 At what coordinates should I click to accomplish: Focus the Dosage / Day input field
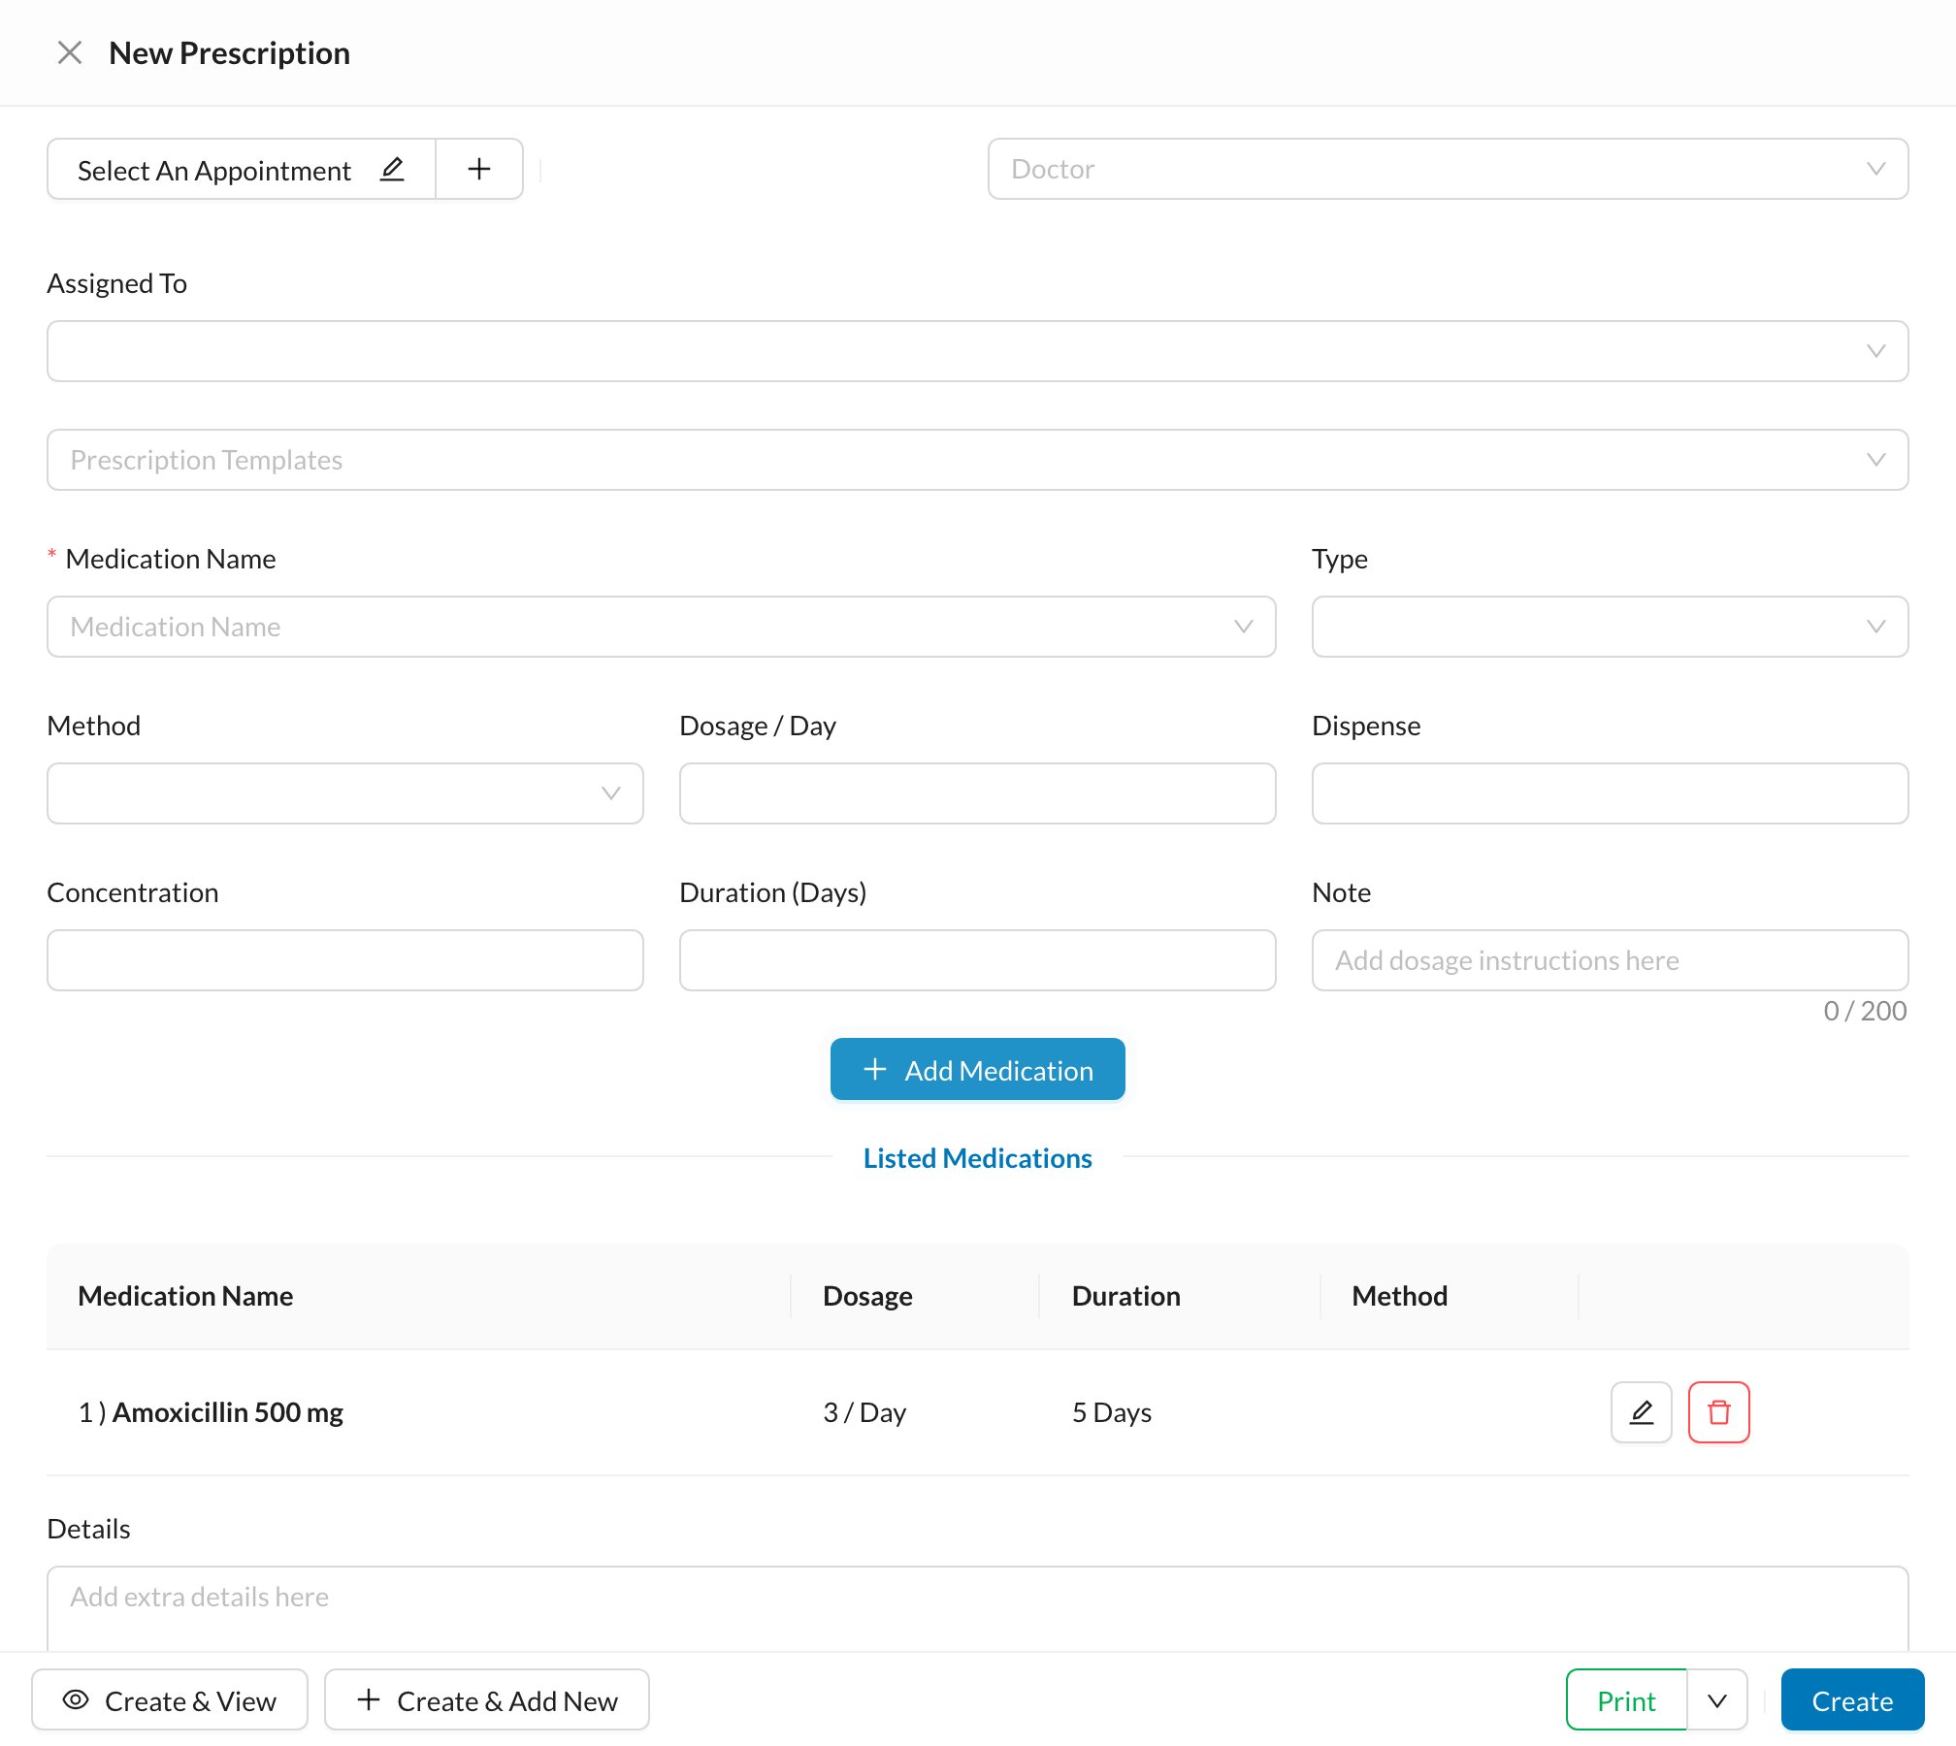977,793
